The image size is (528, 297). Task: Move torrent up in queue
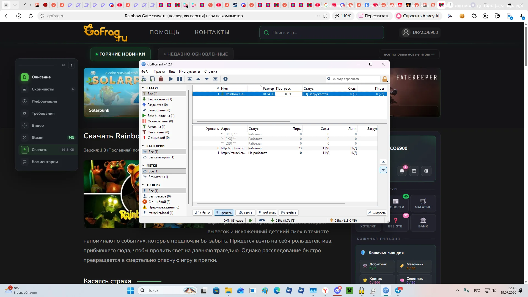pyautogui.click(x=198, y=79)
